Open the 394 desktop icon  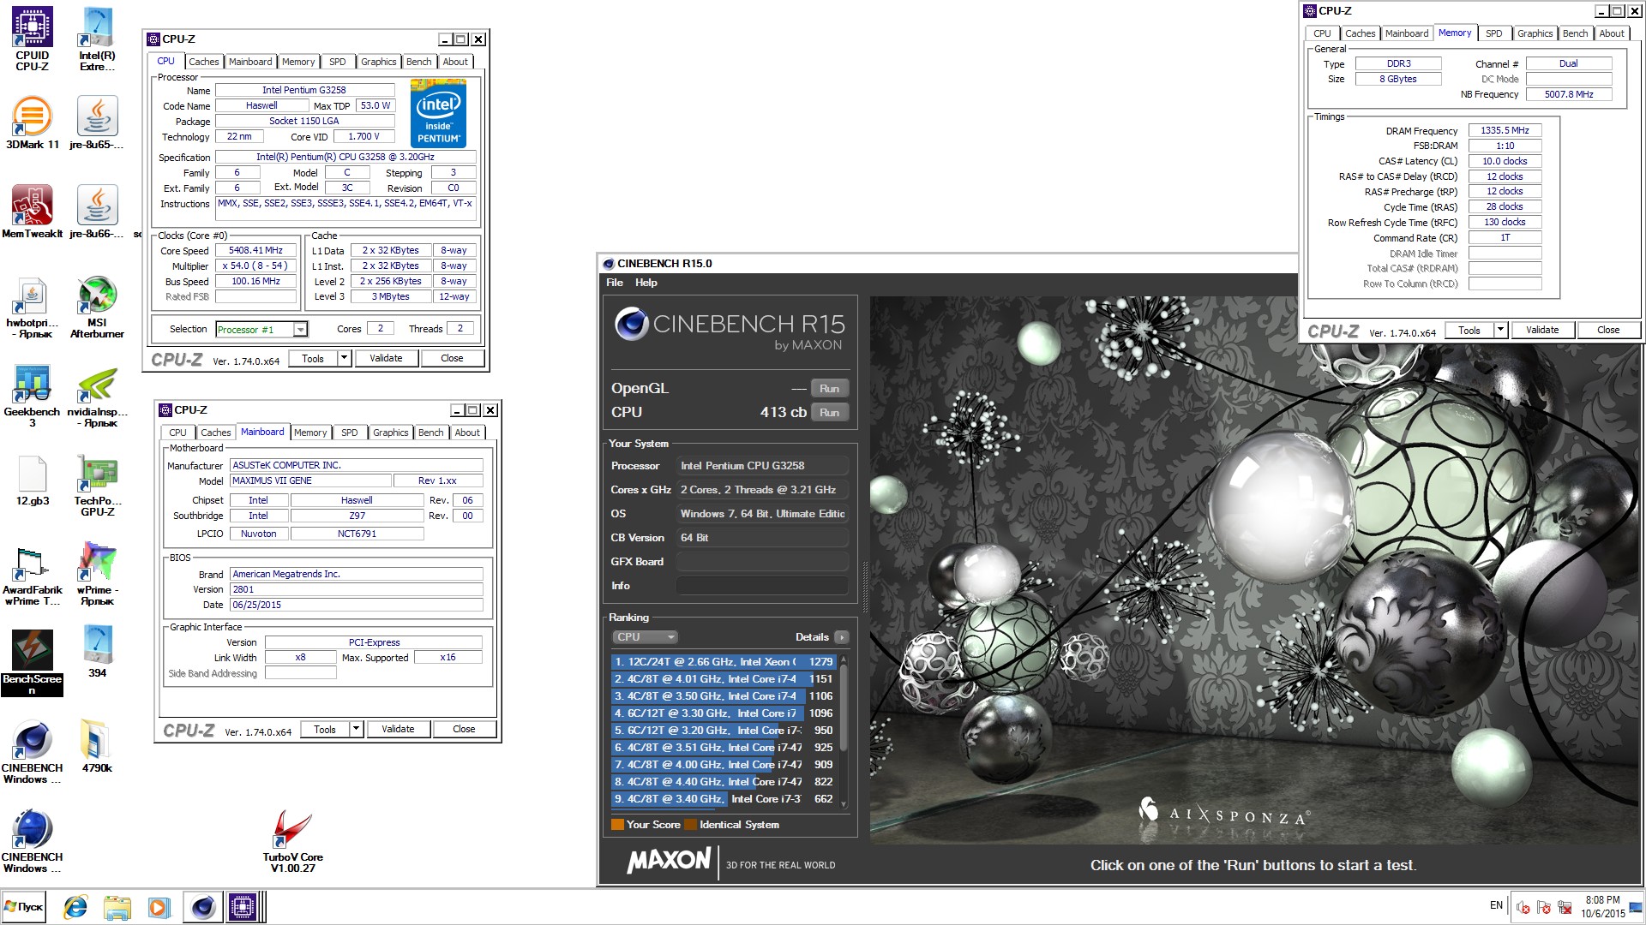97,652
